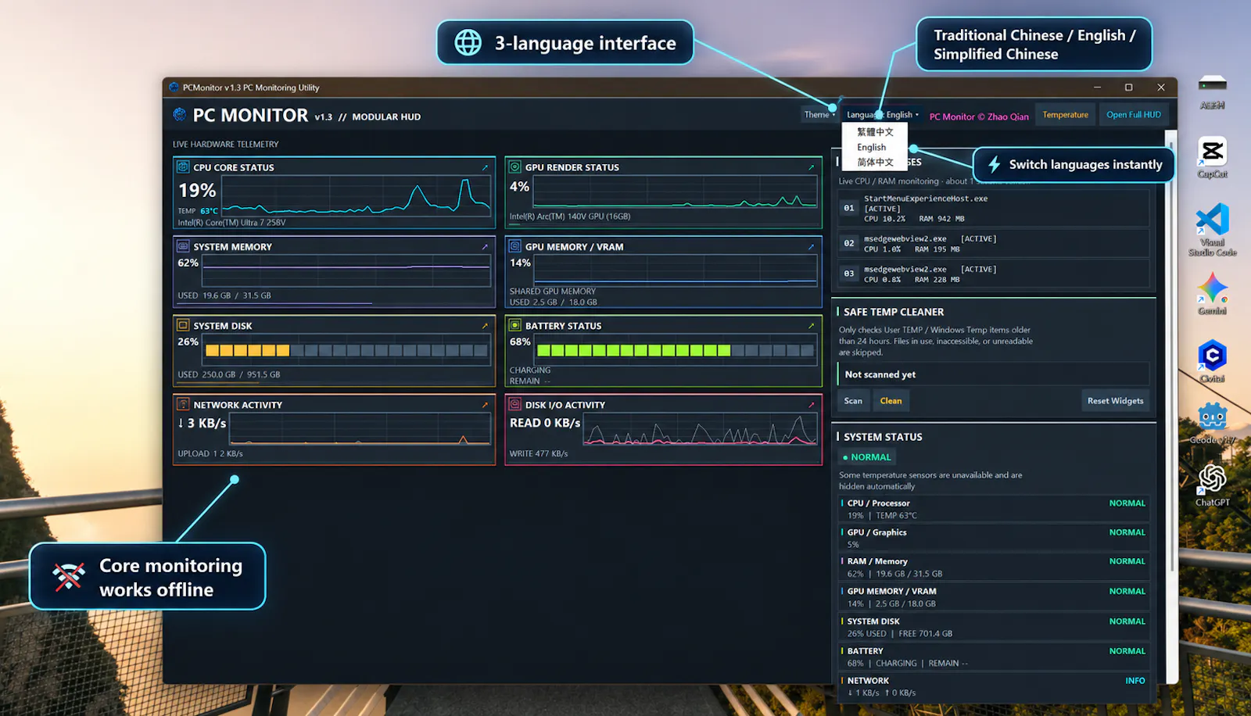The image size is (1251, 716).
Task: Select the CPU / Processor status row
Action: [x=994, y=509]
